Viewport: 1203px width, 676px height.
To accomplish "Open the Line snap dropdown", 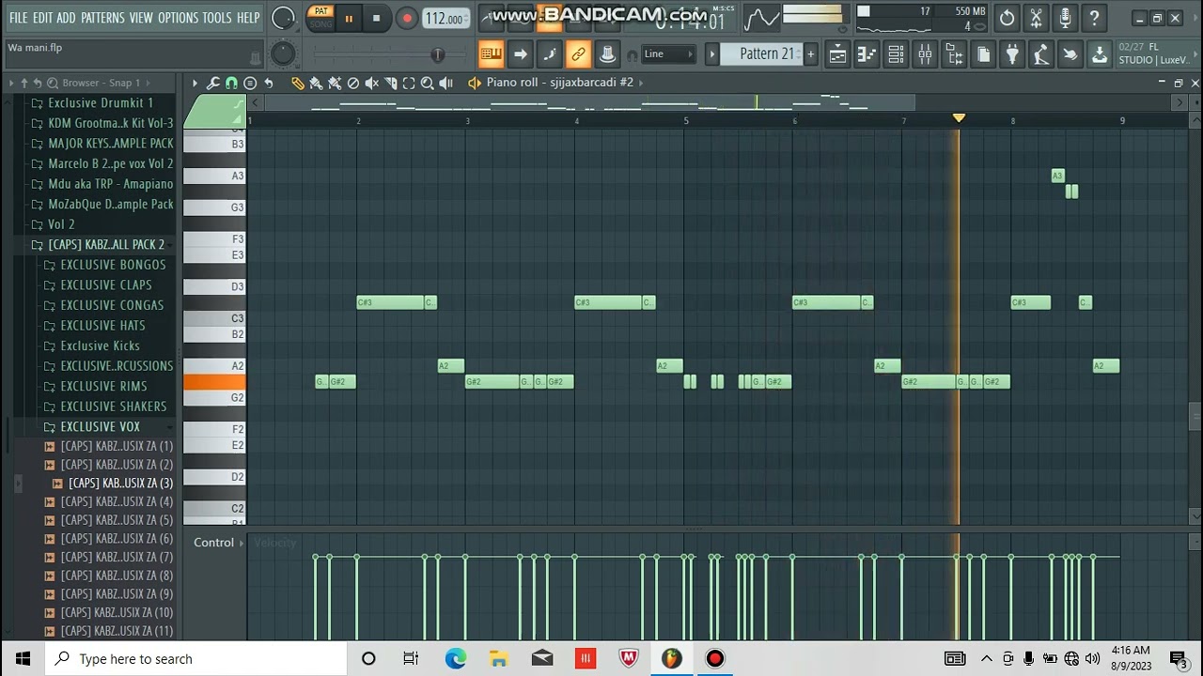I will click(668, 54).
